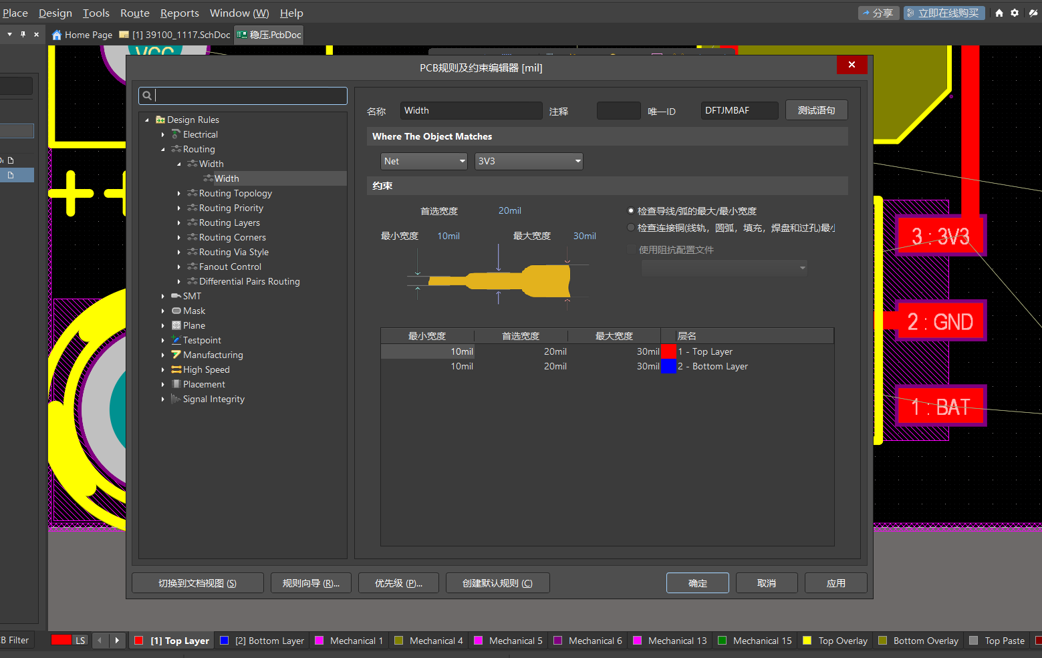
Task: Open the Route menu
Action: pos(134,13)
